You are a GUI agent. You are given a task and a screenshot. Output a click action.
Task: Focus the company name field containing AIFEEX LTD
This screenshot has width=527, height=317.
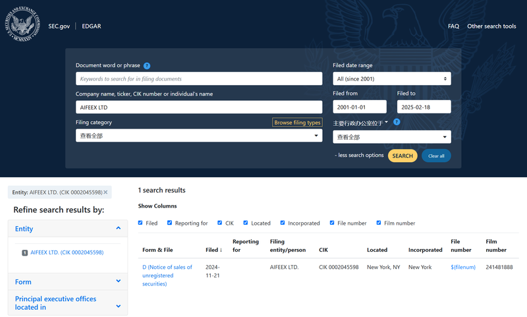point(199,107)
